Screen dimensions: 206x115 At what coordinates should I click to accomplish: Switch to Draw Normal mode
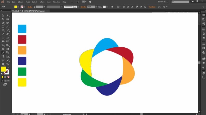[3, 81]
